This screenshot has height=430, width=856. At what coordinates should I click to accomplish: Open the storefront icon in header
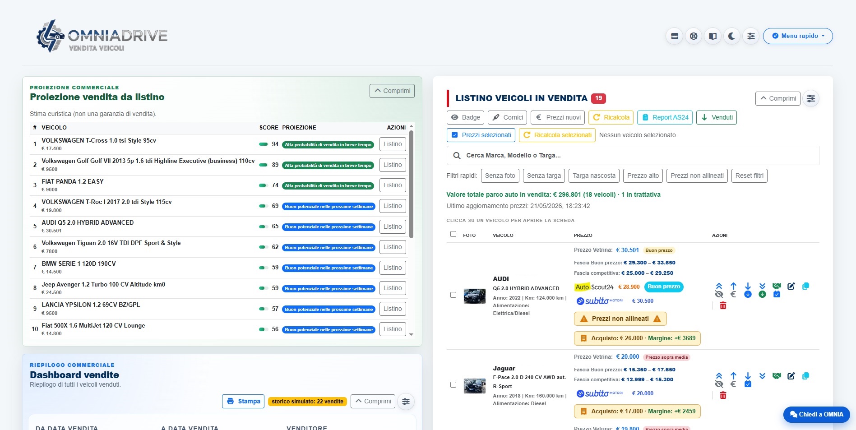click(x=675, y=36)
